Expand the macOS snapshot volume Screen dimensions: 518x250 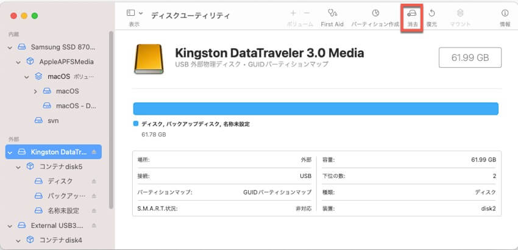pyautogui.click(x=35, y=91)
